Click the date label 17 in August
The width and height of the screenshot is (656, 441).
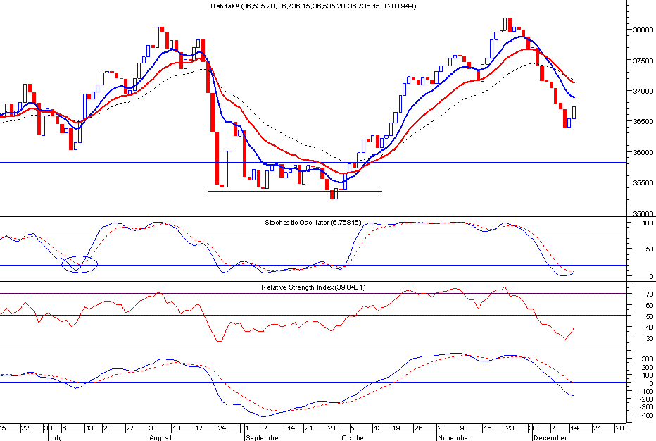[198, 428]
